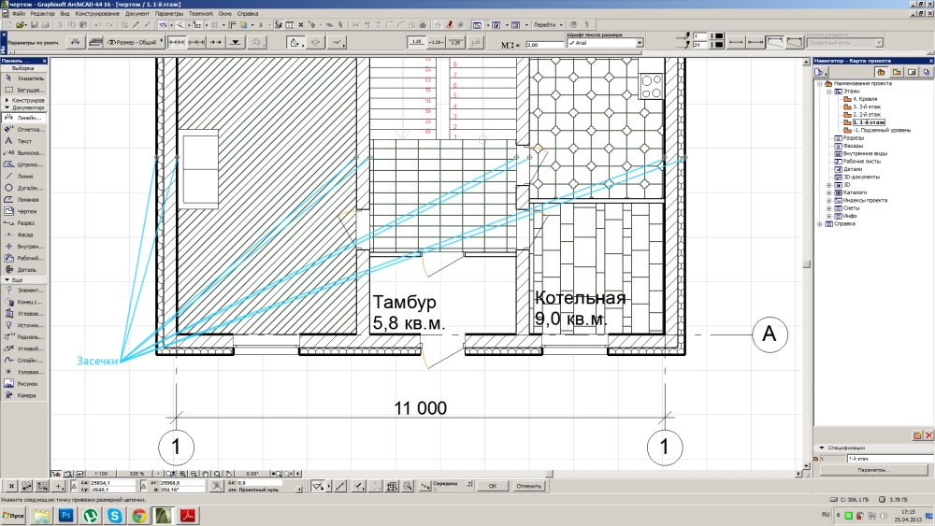Select the Чертеж drawing tool

pyautogui.click(x=24, y=211)
